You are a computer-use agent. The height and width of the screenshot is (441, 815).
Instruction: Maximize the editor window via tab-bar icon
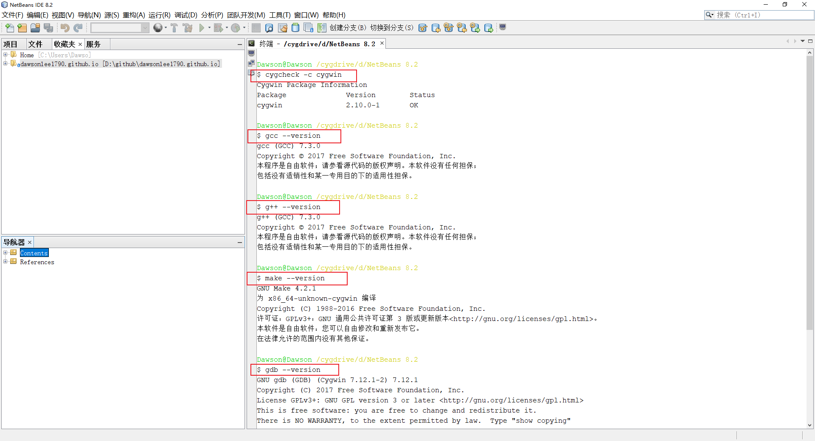(x=810, y=41)
